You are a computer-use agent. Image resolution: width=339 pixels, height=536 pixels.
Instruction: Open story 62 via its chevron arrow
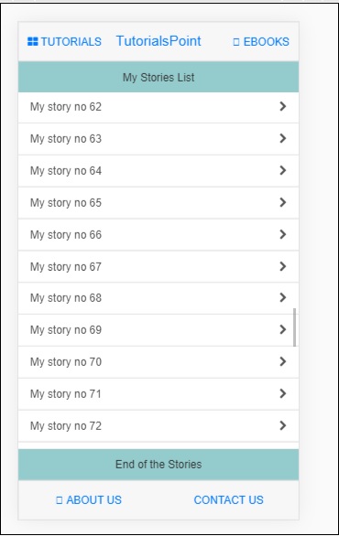[282, 106]
